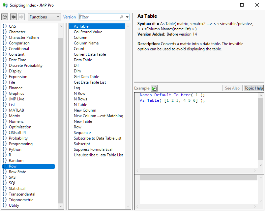
Task: Select Col Stored Value function
Action: click(88, 32)
